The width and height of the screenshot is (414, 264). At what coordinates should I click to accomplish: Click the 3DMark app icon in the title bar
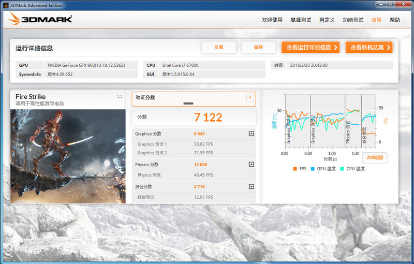[x=6, y=5]
